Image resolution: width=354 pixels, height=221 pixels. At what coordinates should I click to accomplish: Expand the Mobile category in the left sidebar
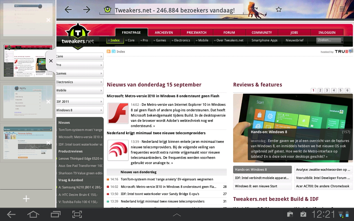point(80,90)
